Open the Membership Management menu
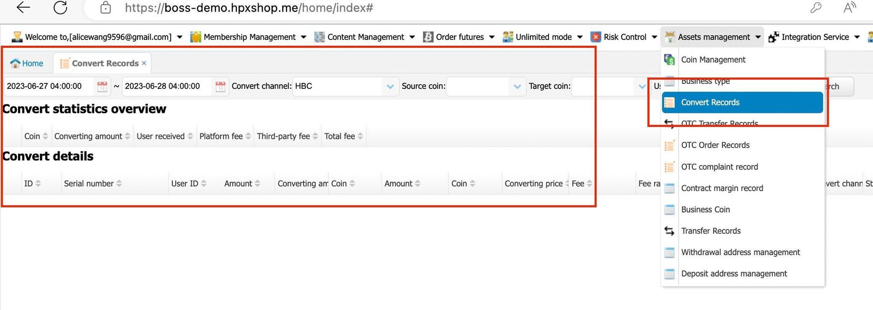 pyautogui.click(x=249, y=37)
